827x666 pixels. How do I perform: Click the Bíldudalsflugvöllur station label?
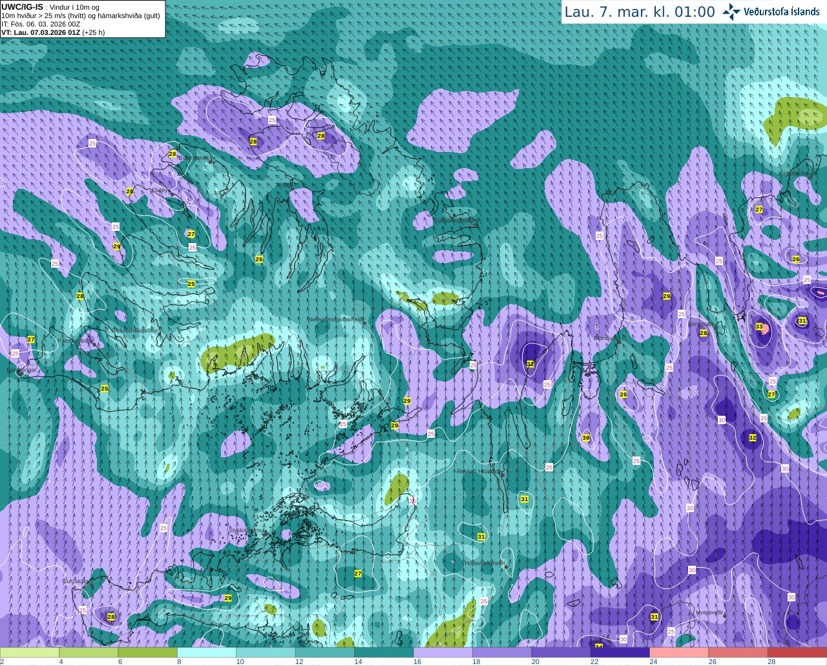click(x=135, y=330)
